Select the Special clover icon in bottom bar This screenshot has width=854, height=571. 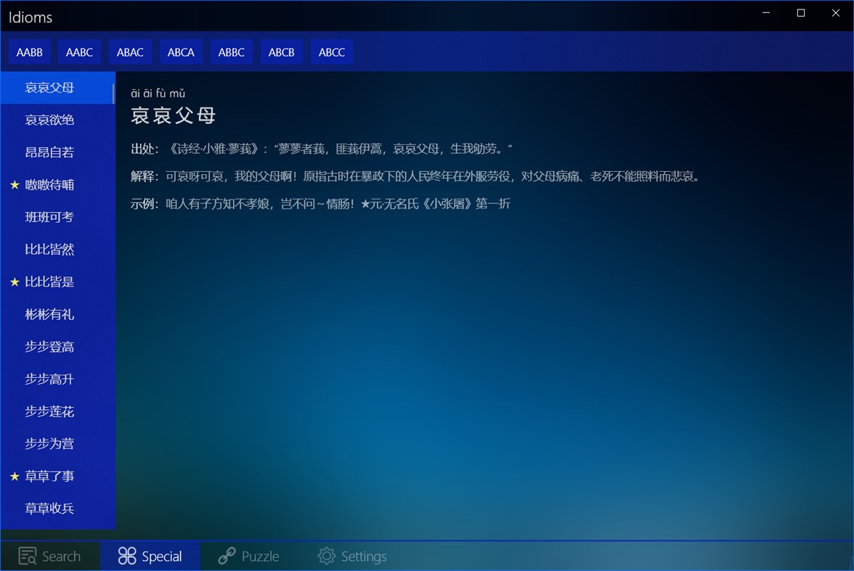coord(128,556)
